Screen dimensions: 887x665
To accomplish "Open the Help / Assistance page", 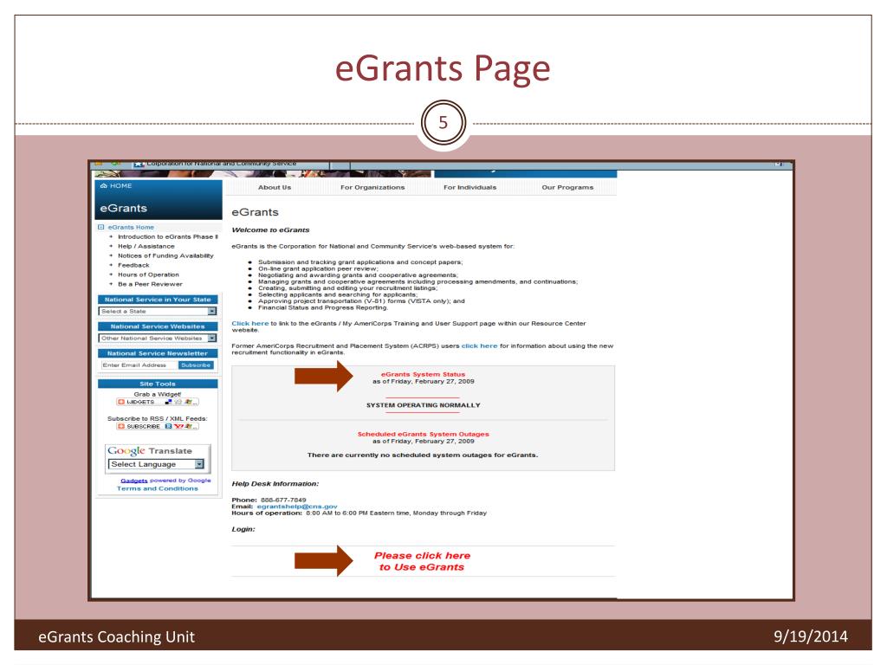I will 146,247.
